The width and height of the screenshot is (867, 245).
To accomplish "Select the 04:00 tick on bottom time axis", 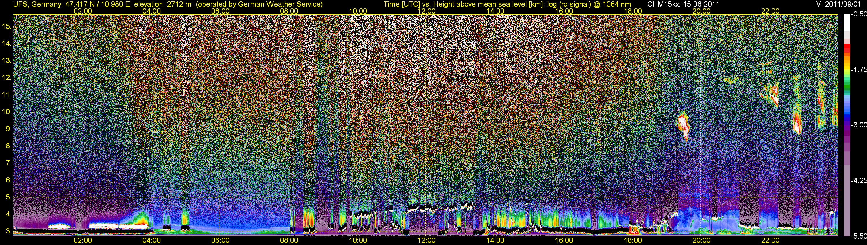I will click(151, 240).
